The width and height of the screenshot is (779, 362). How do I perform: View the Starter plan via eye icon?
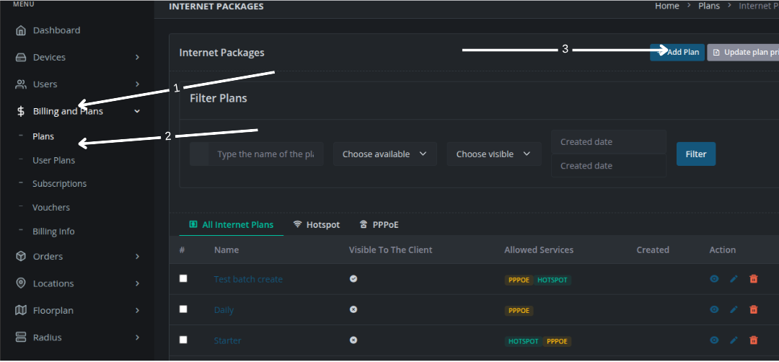[714, 340]
